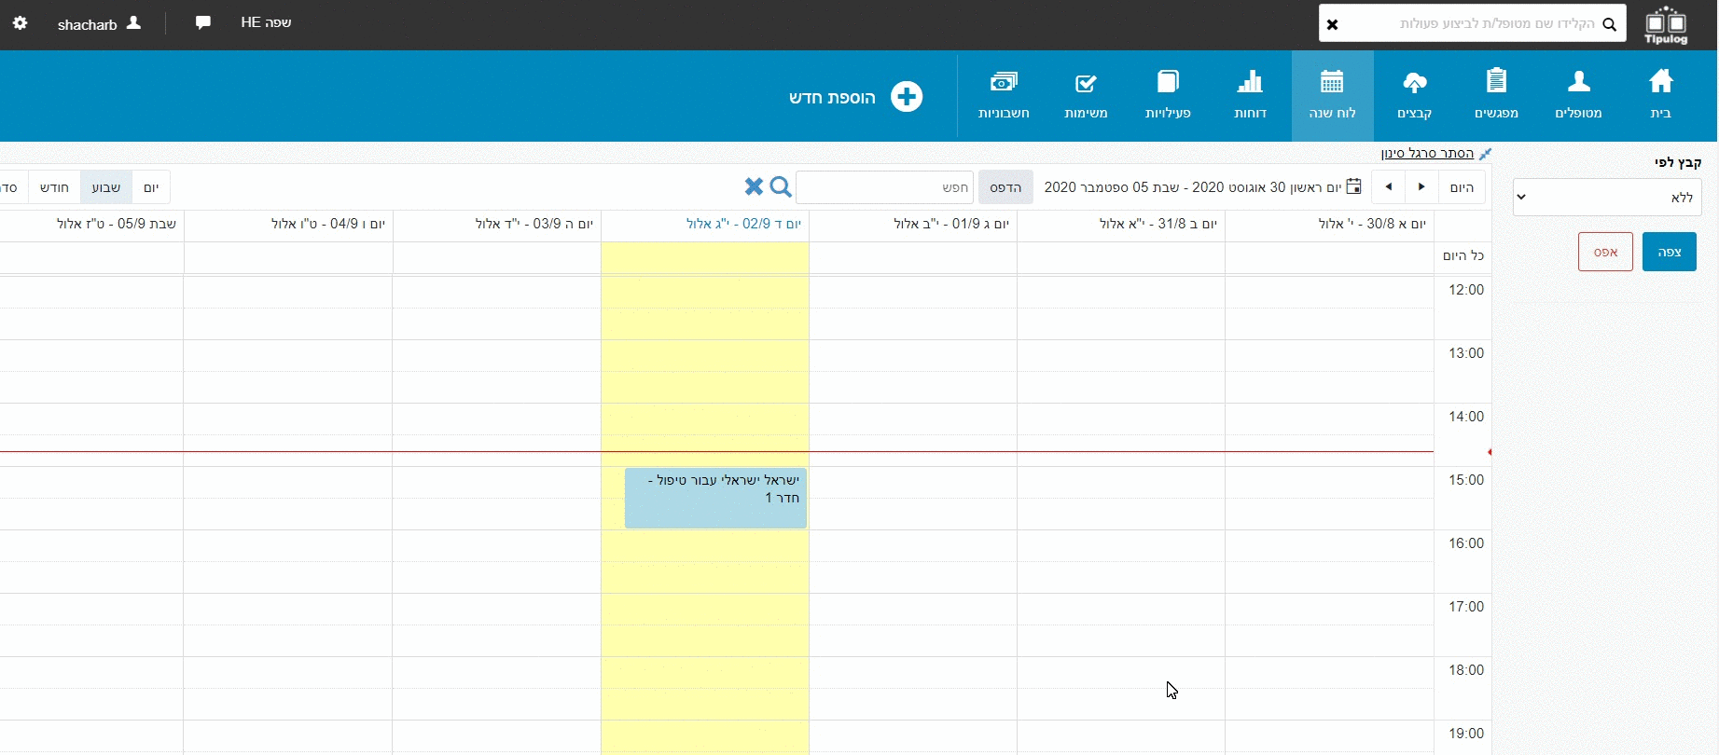Switch to יום day view

151,187
